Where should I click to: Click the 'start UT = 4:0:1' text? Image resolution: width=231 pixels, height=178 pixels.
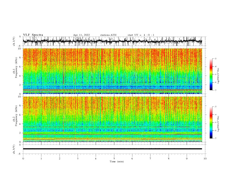click(x=141, y=35)
